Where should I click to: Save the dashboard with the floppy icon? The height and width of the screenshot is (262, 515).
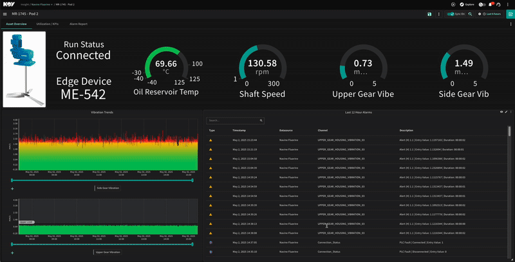point(429,14)
